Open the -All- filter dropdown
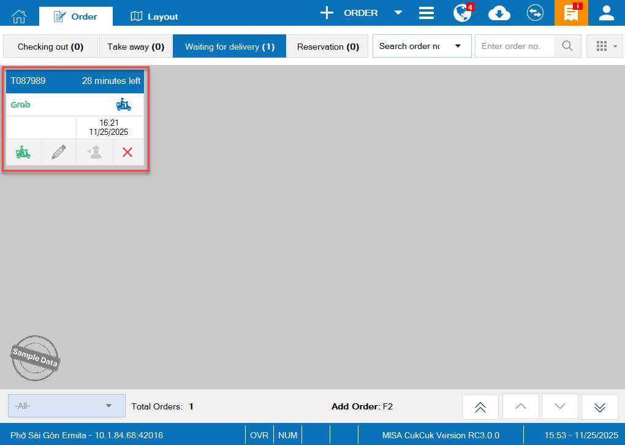625x445 pixels. (66, 406)
